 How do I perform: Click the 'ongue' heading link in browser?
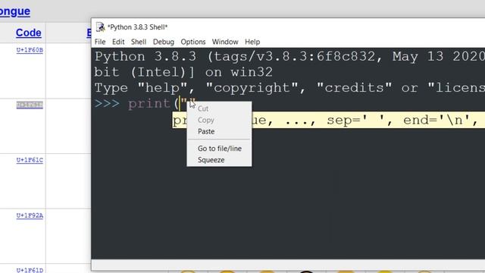coord(15,11)
